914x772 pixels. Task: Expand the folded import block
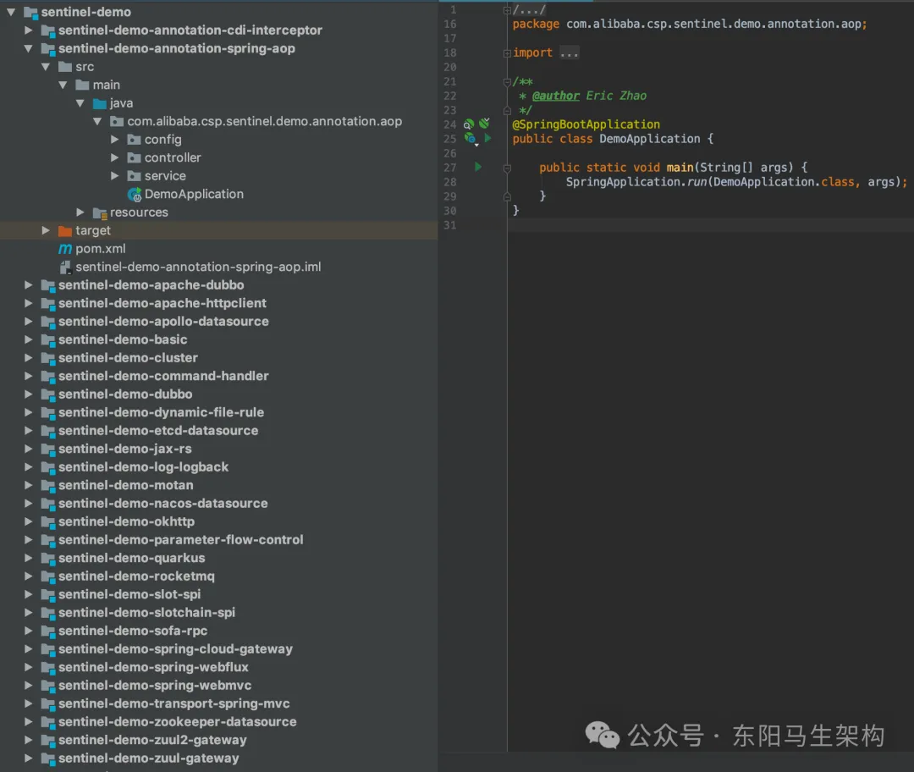tap(507, 53)
